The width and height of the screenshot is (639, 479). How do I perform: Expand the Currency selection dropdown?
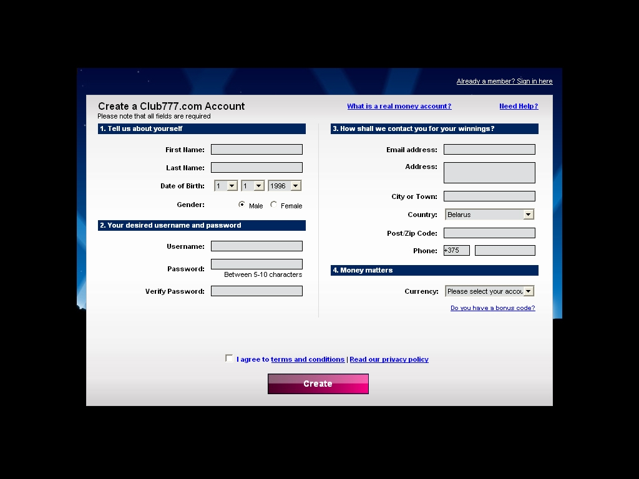click(489, 291)
